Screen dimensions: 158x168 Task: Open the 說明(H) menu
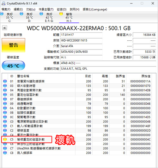pyautogui.click(x=75, y=9)
